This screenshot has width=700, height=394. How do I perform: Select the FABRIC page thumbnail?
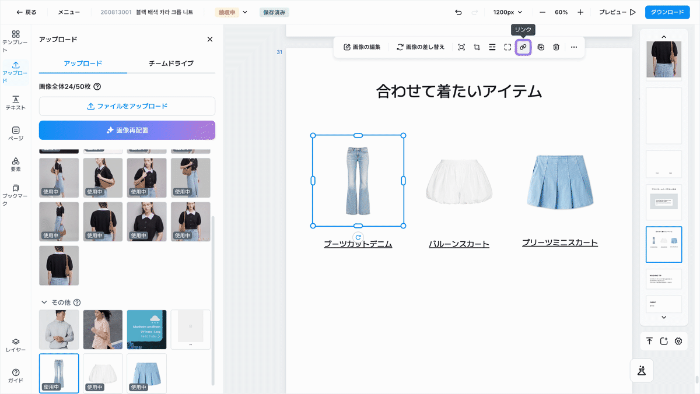tap(664, 304)
